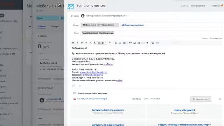Click the @YanaChebotareva Telegram link
224x126 pixels.
tap(92, 75)
